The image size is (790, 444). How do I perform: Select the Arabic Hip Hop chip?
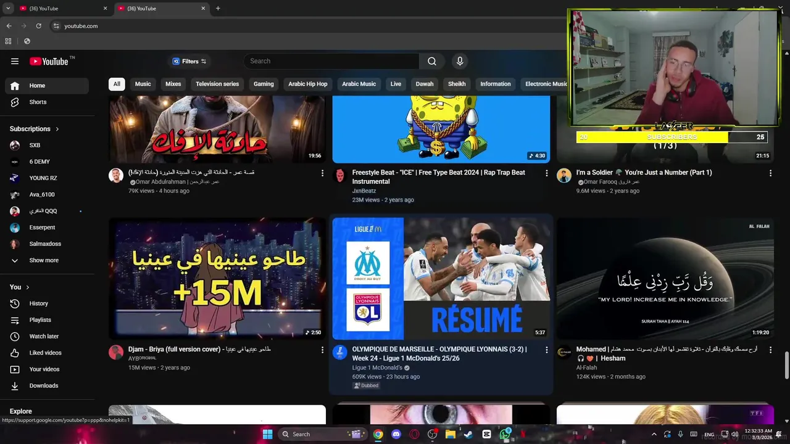click(308, 84)
